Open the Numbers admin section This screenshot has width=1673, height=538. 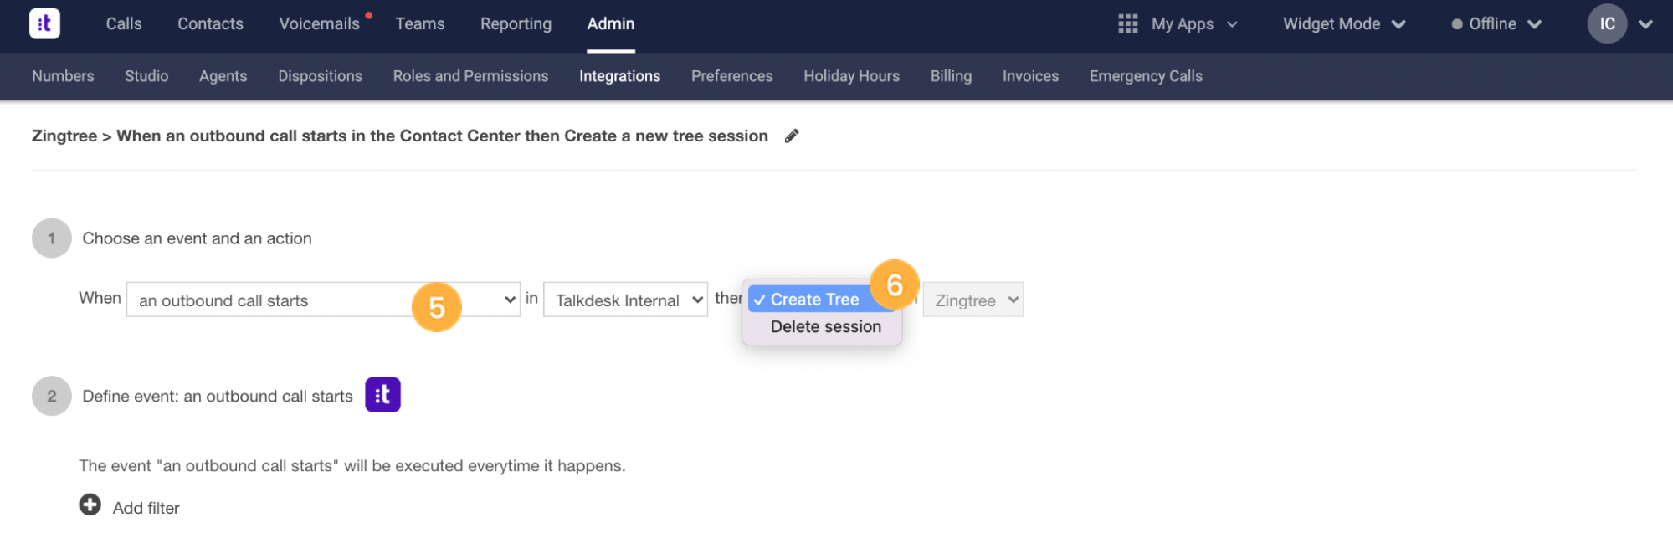click(x=63, y=76)
